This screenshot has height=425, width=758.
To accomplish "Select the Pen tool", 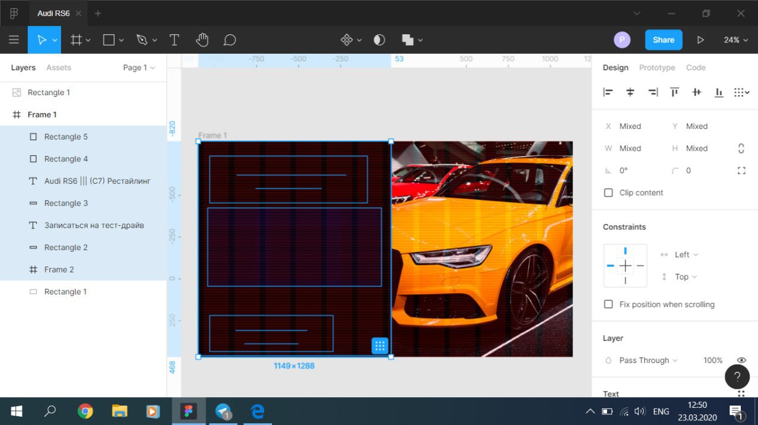I will click(x=142, y=40).
